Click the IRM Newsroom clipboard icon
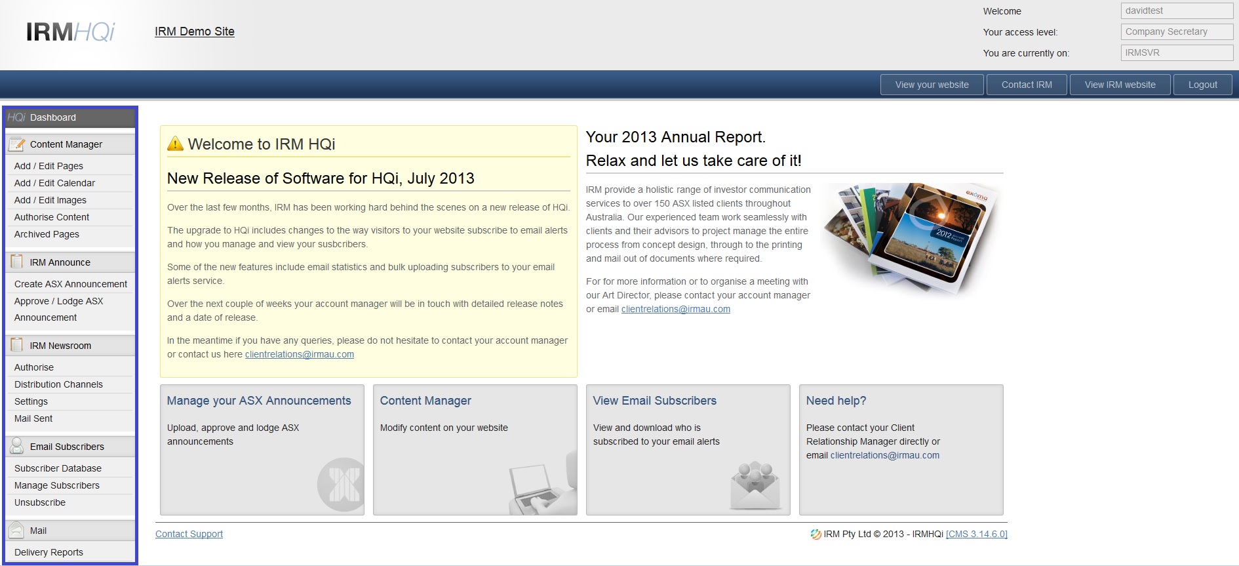The image size is (1239, 566). (17, 345)
